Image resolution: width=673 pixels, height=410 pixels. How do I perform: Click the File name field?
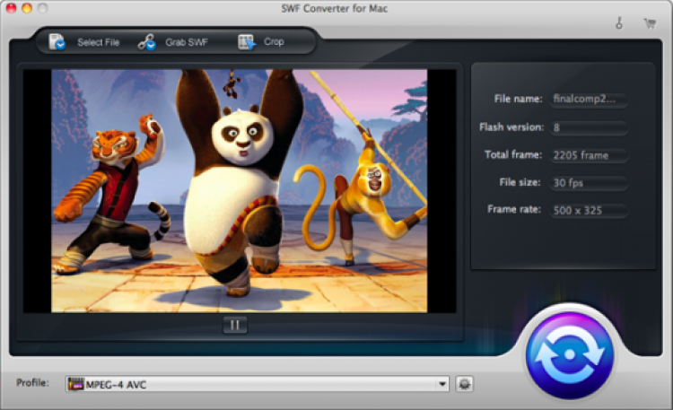point(590,99)
